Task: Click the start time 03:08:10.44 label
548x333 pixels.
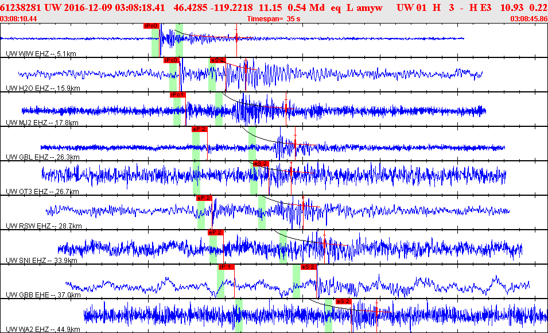Action: point(19,19)
